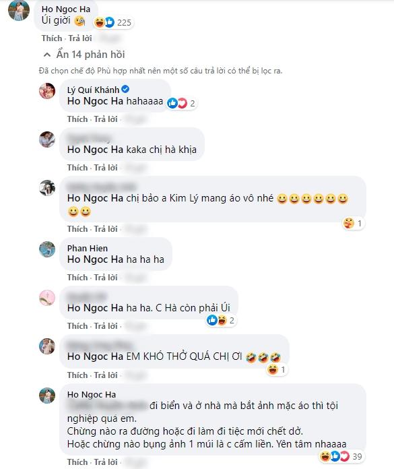This screenshot has width=394, height=469.
Task: Reply to Ho Ngoc Ha's last long comment
Action: coord(106,462)
